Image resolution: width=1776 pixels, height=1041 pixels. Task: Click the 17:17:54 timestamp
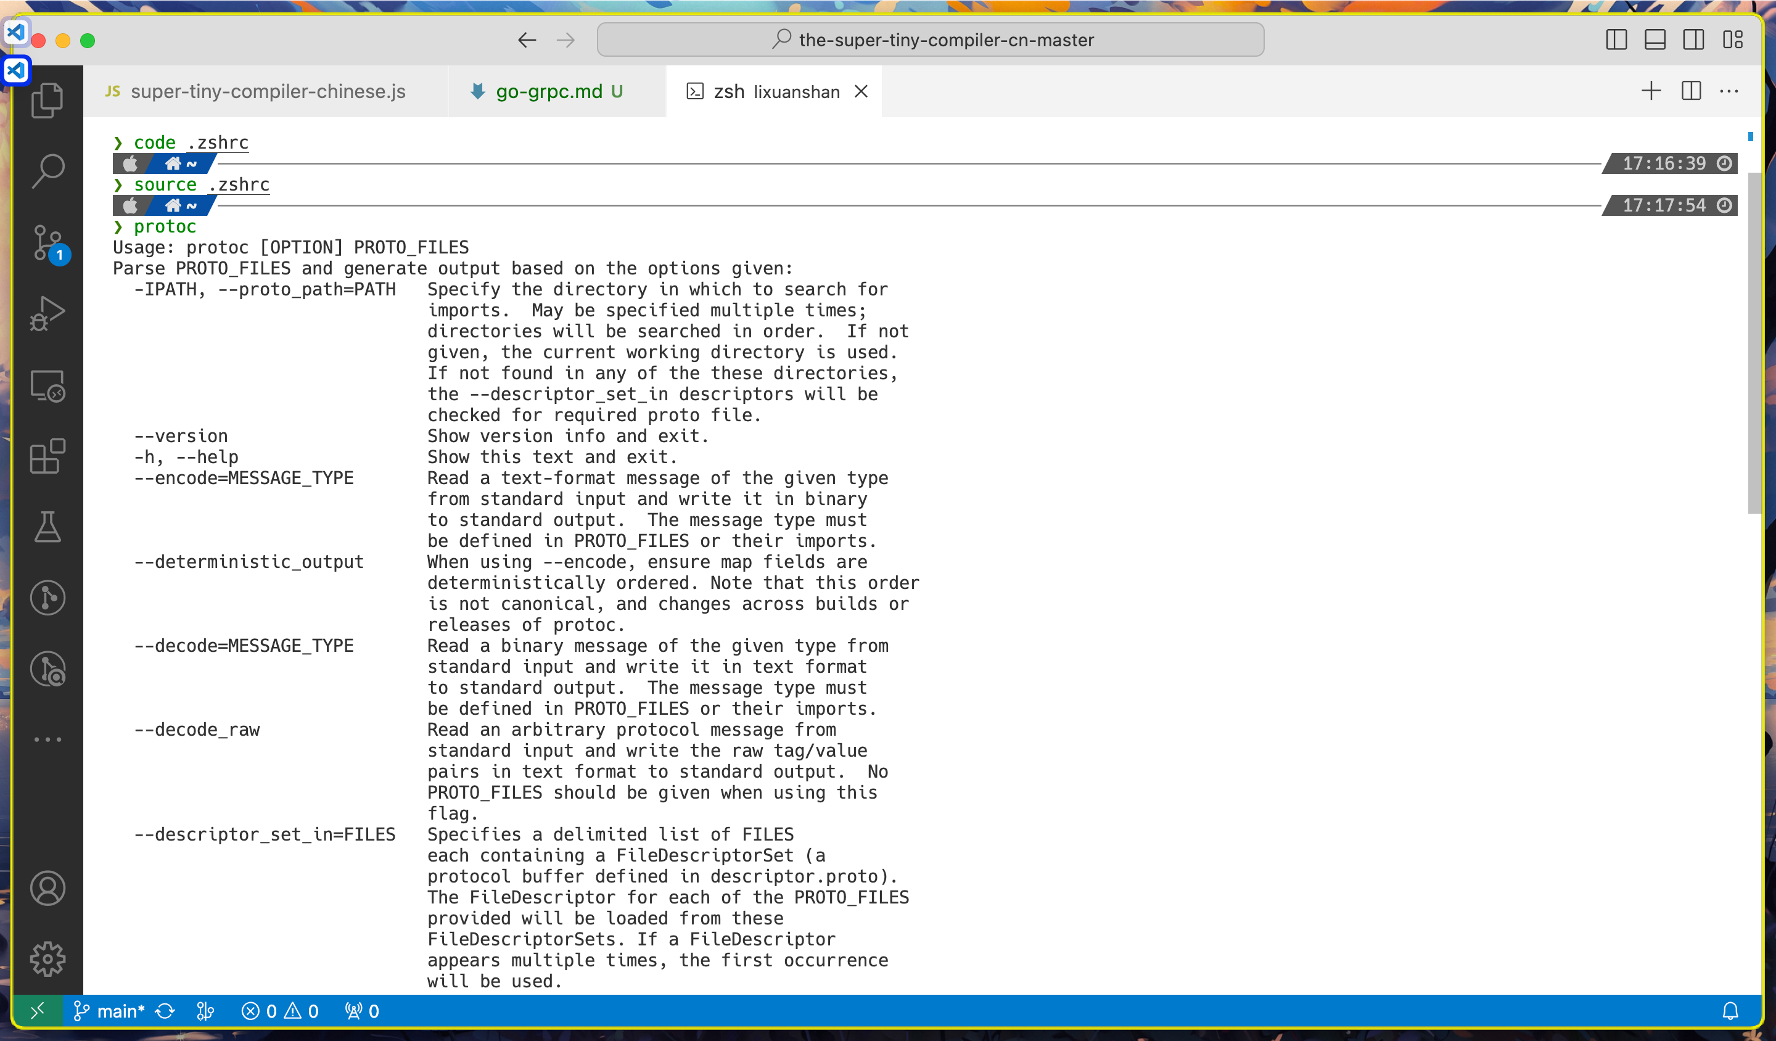click(1664, 205)
